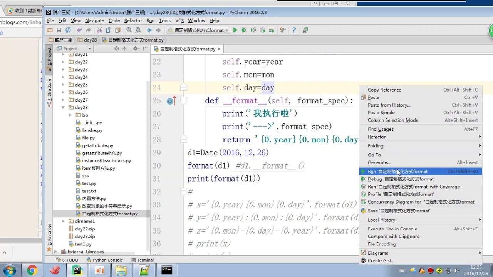Click the Hide icon of the Project panel
The width and height of the screenshot is (493, 277).
pyautogui.click(x=145, y=48)
